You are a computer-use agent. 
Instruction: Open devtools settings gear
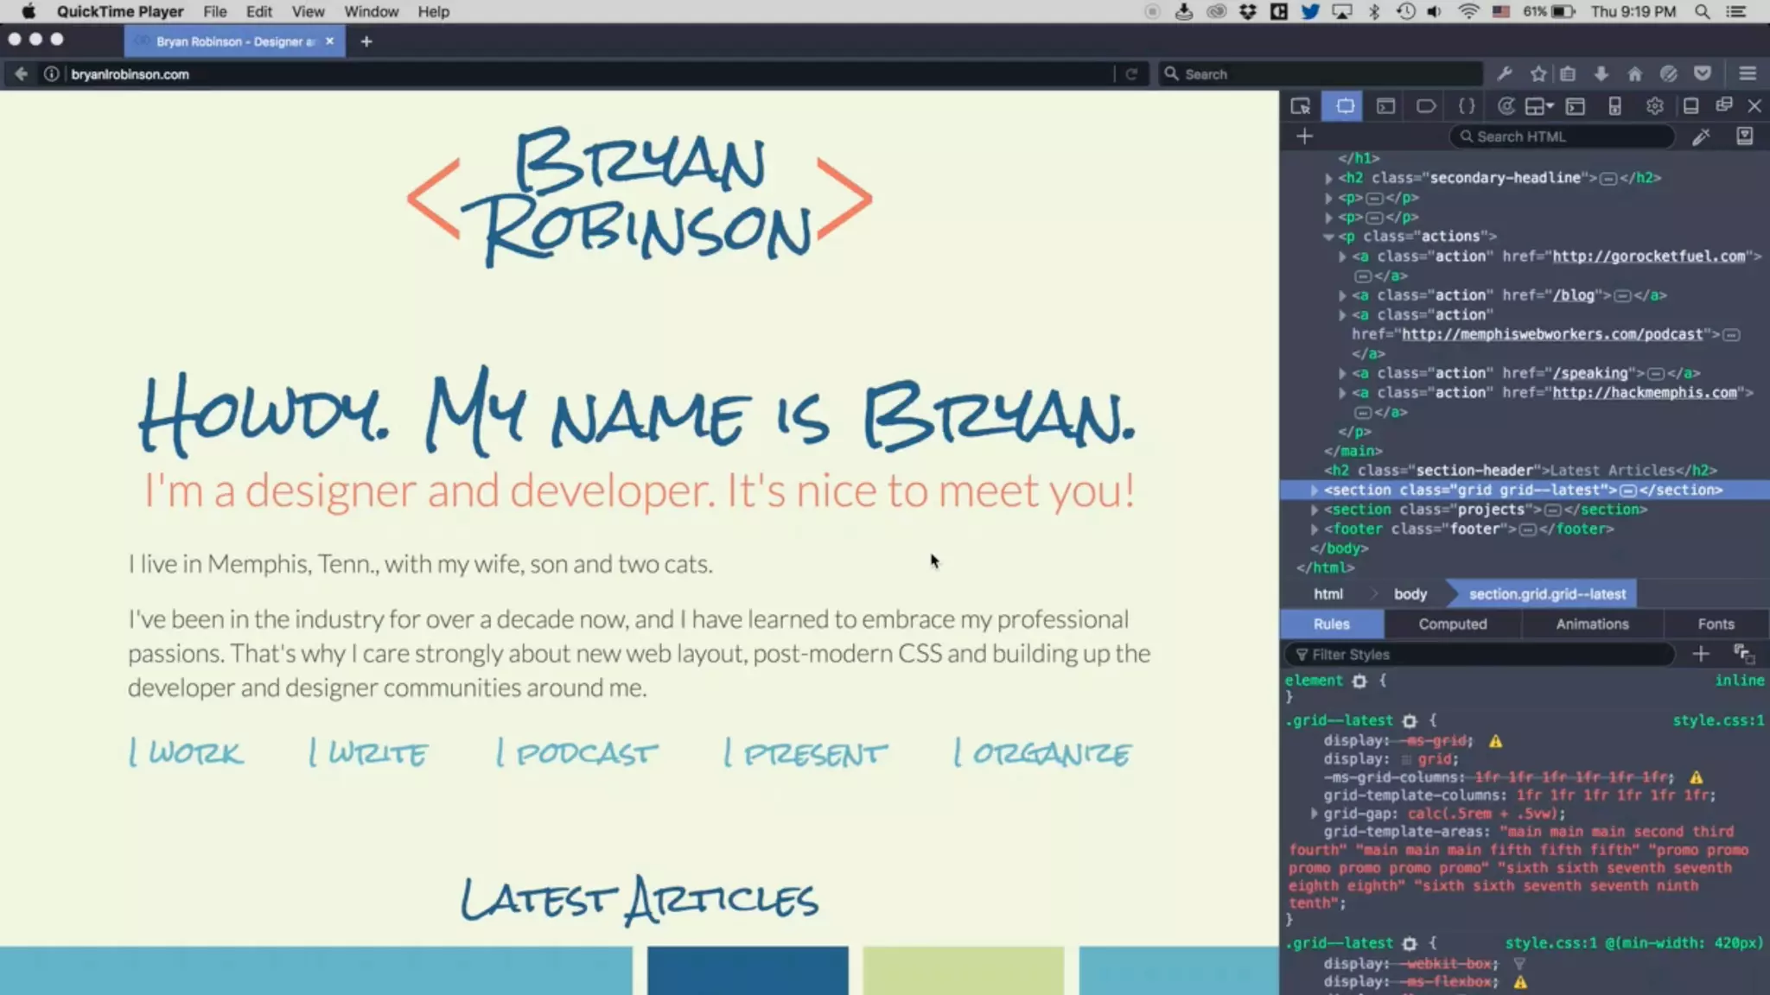1654,106
